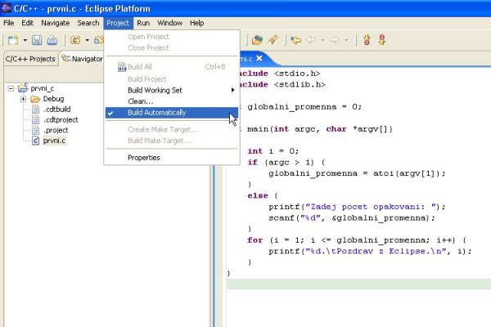Open the Run menu
The image size is (491, 327).
click(143, 23)
